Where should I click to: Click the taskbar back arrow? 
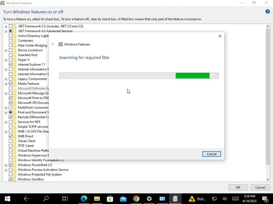point(27,199)
